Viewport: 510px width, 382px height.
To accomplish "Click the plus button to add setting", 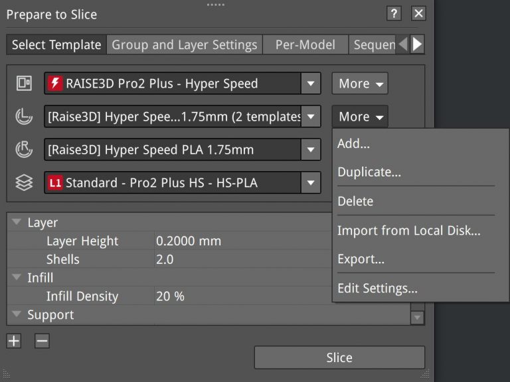I will (14, 341).
